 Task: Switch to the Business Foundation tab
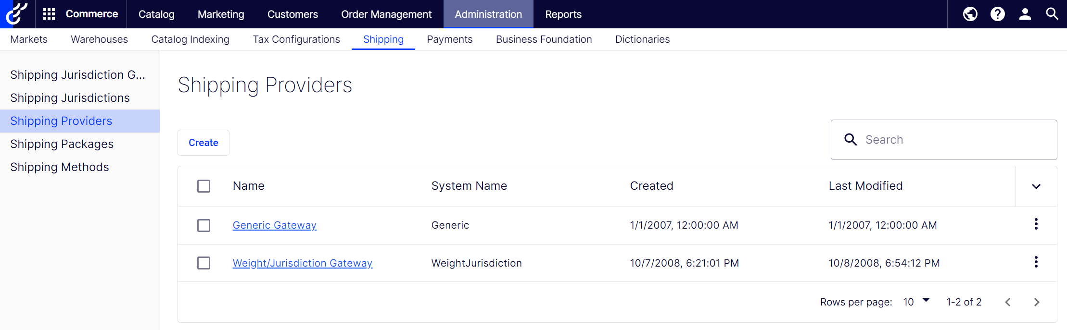(544, 39)
